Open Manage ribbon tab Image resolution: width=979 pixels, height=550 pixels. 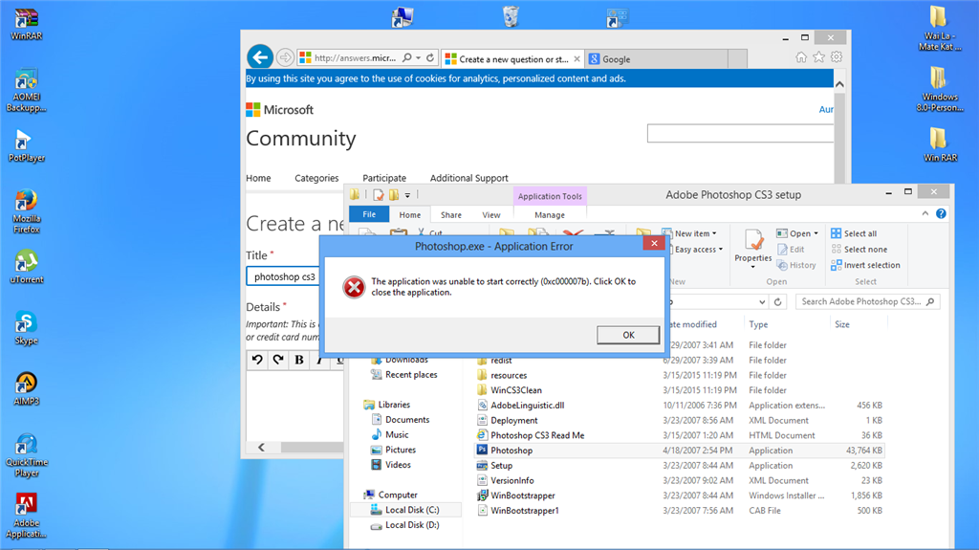pos(550,214)
